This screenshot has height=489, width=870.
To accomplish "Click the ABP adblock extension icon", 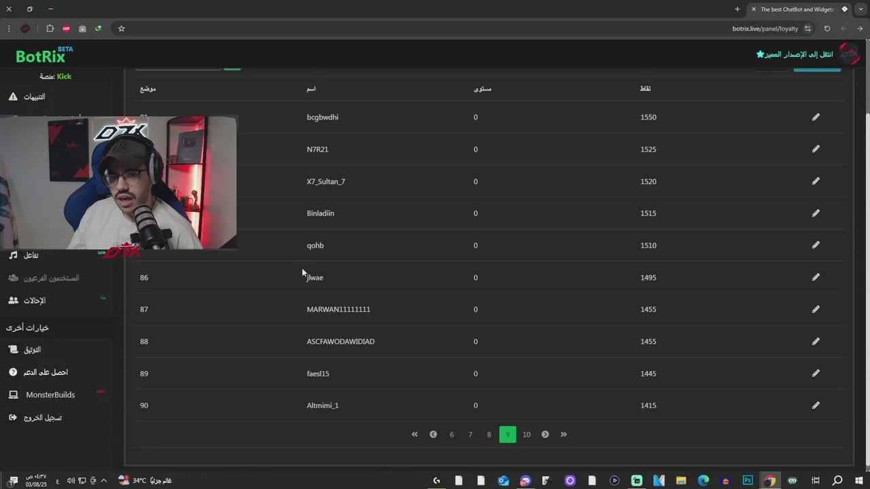I will (66, 29).
